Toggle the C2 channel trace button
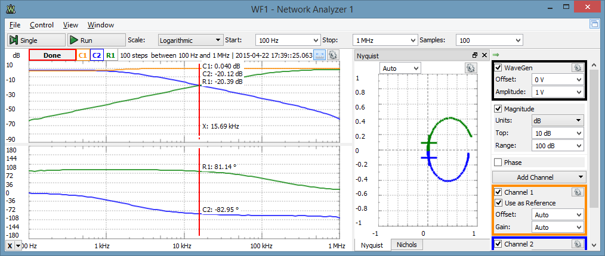Image resolution: width=605 pixels, height=256 pixels. (97, 55)
